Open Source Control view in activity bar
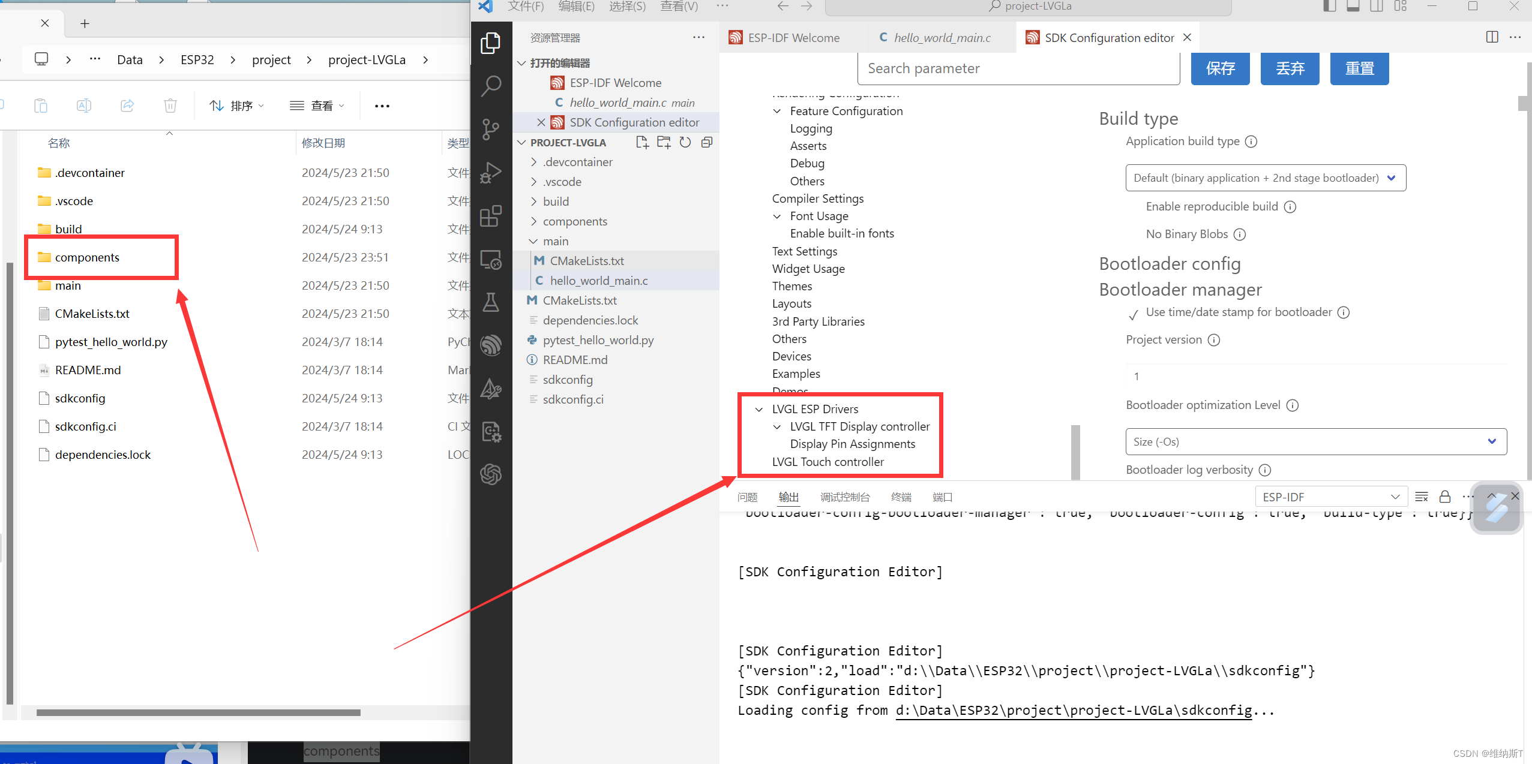The height and width of the screenshot is (764, 1532). point(491,129)
